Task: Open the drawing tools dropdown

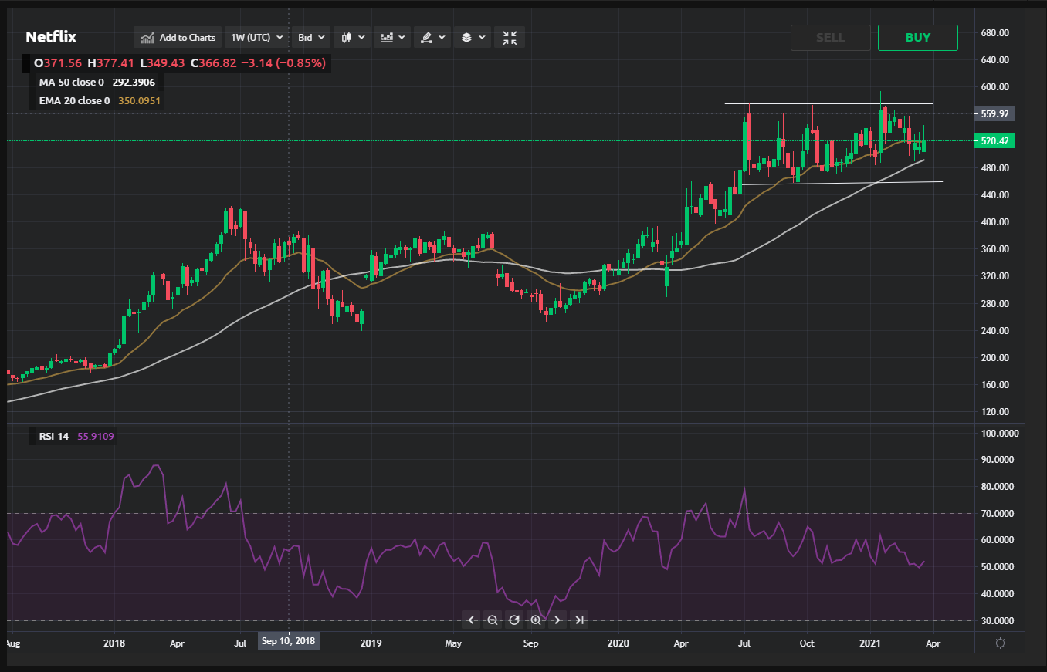Action: point(432,37)
